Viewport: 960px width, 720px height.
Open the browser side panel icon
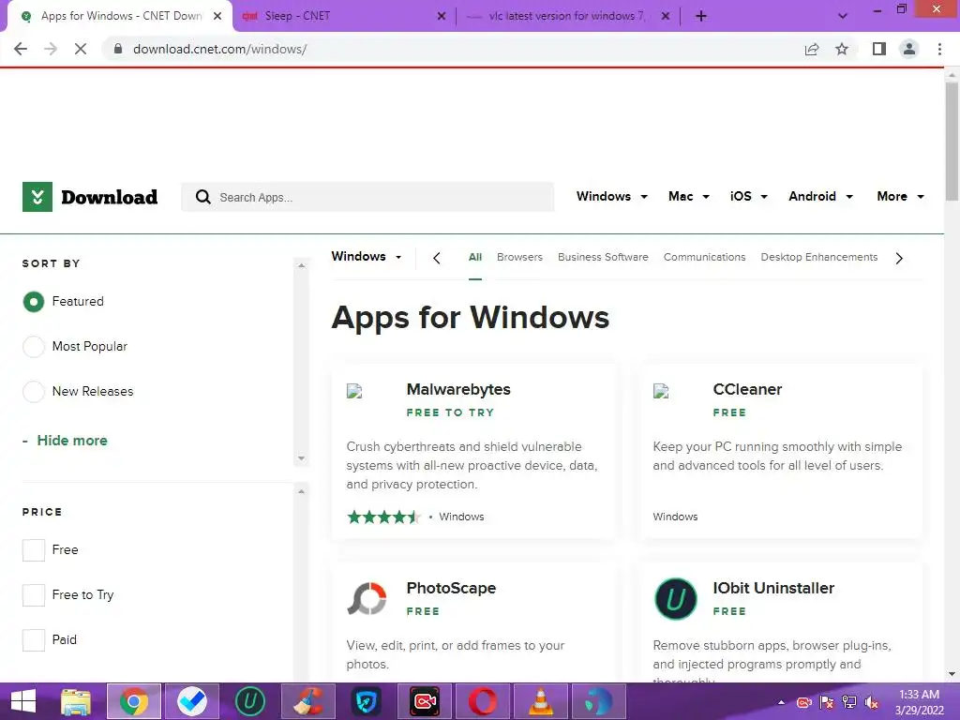pos(879,49)
